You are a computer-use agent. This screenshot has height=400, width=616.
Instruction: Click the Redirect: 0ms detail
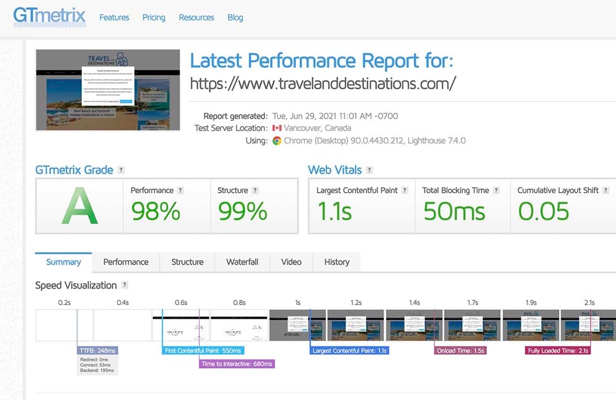pyautogui.click(x=94, y=359)
